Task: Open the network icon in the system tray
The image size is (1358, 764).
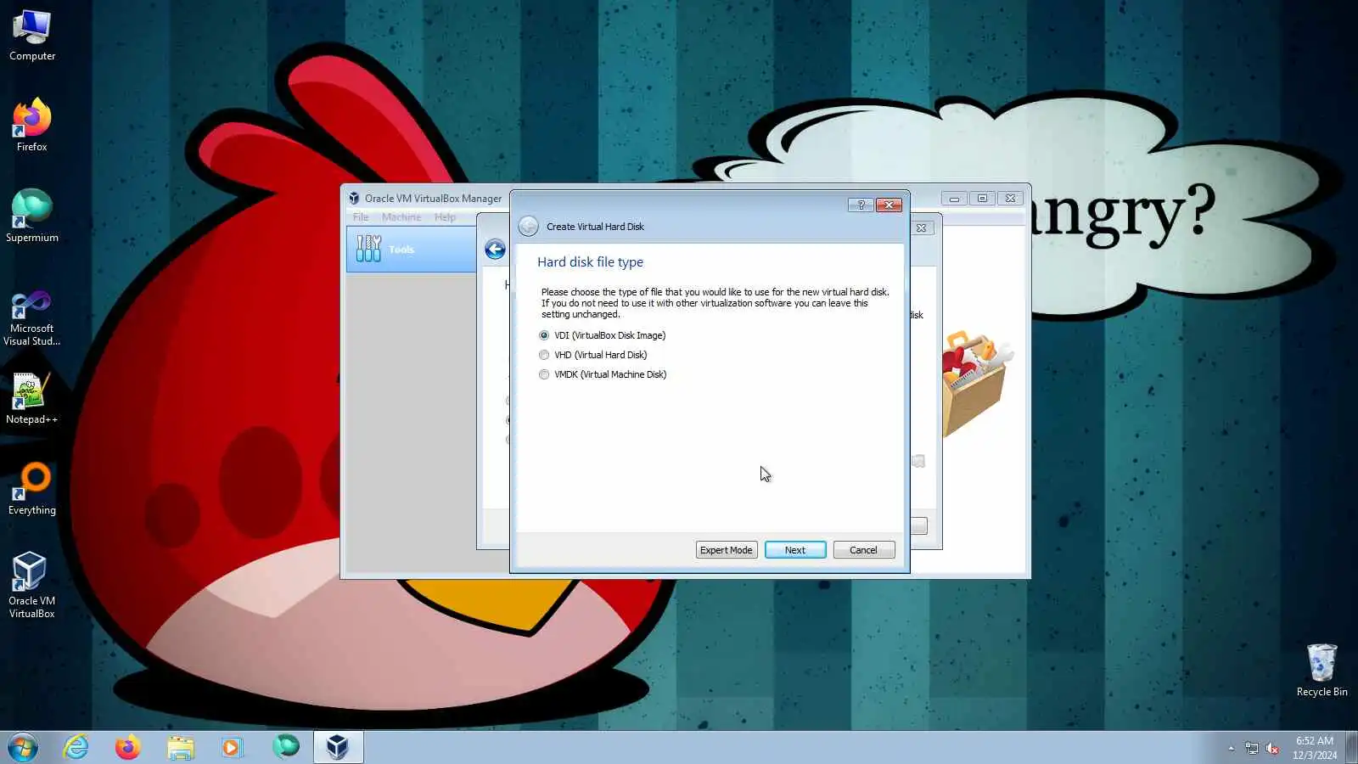Action: (x=1252, y=748)
